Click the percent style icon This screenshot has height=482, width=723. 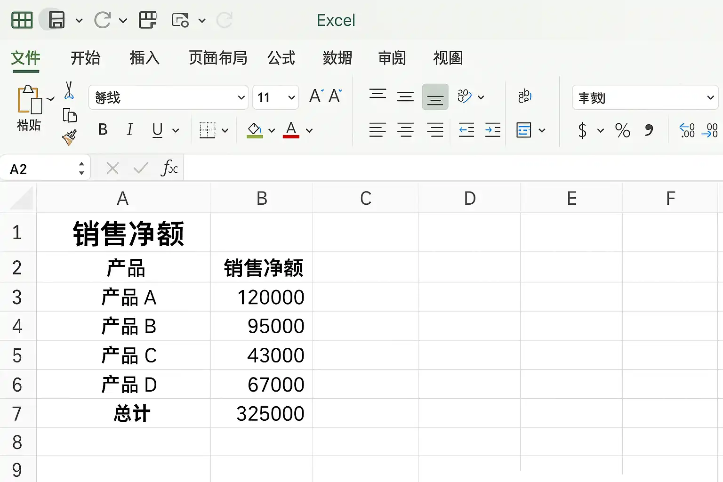(x=622, y=130)
